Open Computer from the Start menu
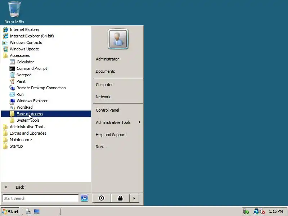 (x=118, y=85)
